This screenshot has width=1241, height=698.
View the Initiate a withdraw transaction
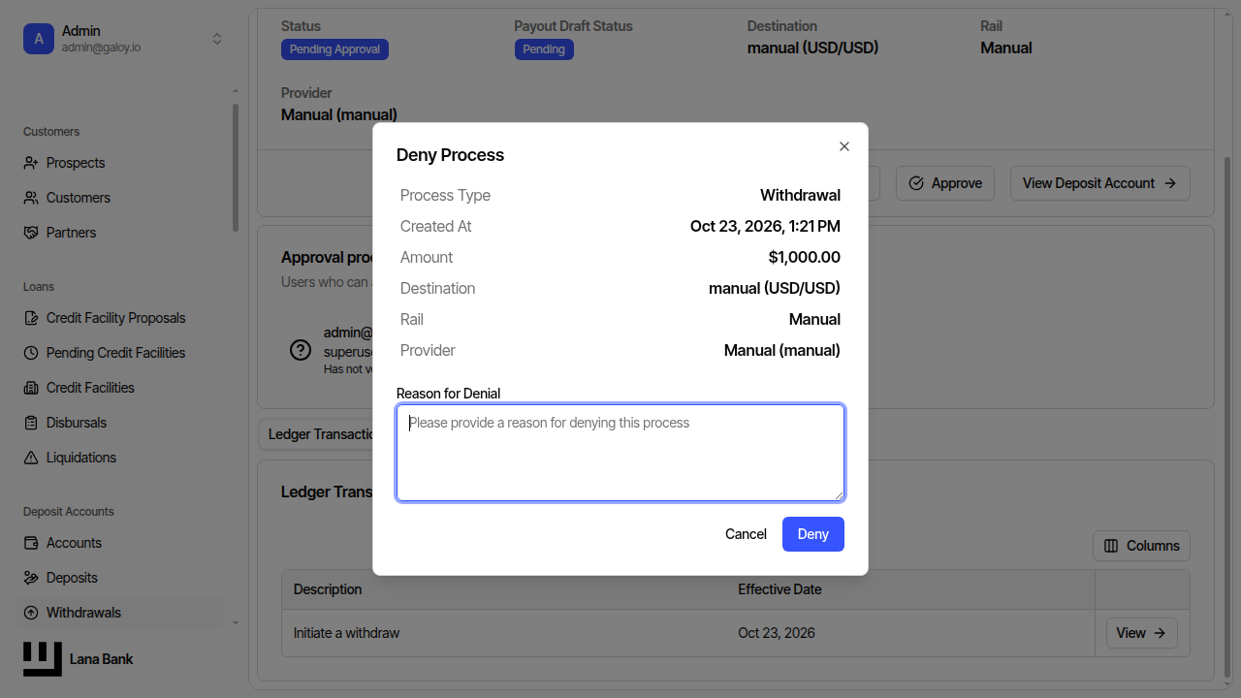pos(1142,633)
